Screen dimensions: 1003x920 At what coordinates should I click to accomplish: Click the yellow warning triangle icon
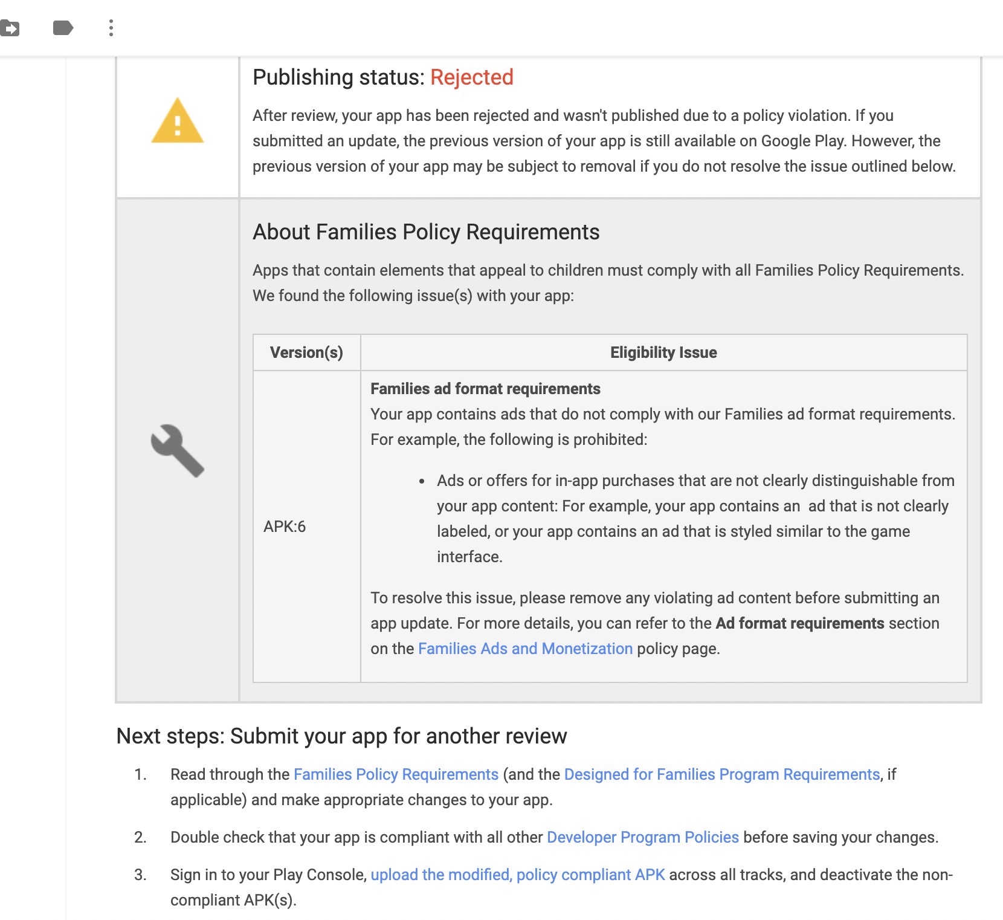[x=178, y=121]
